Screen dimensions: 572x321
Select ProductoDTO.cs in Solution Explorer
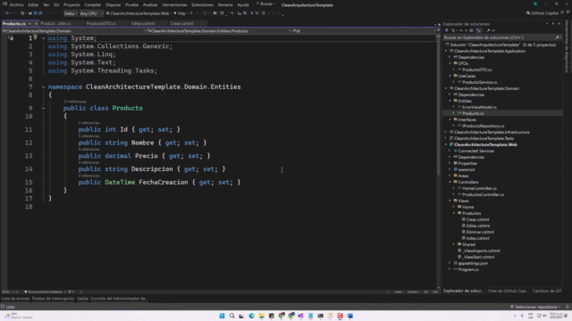coord(476,70)
